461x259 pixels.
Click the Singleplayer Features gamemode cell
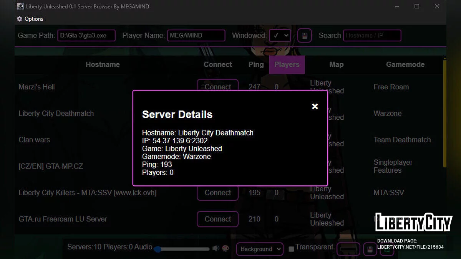coord(393,166)
